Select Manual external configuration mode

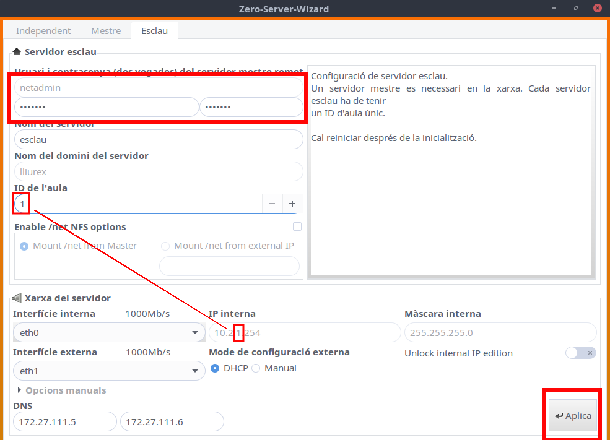(x=256, y=368)
